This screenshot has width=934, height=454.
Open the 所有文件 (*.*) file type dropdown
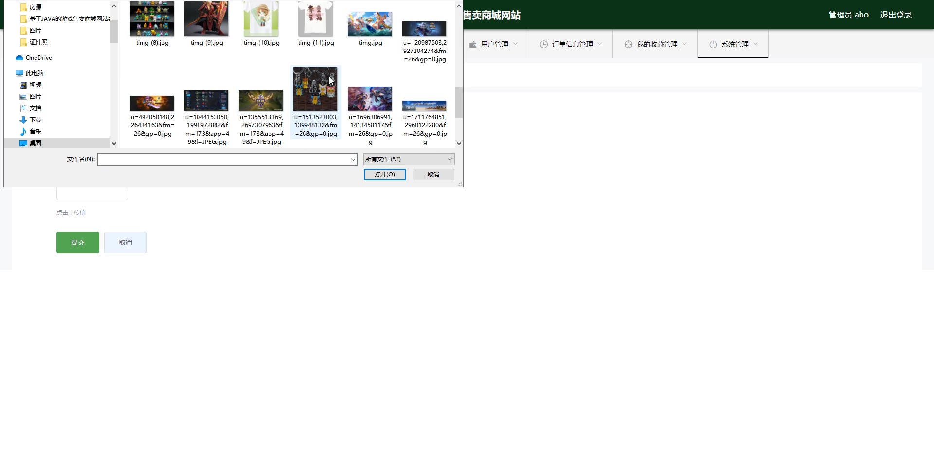coord(409,159)
